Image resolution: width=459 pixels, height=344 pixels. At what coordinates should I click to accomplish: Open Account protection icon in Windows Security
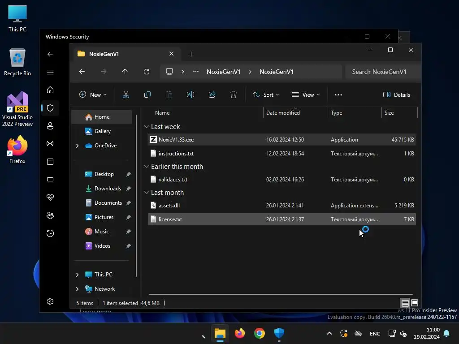[x=50, y=126]
